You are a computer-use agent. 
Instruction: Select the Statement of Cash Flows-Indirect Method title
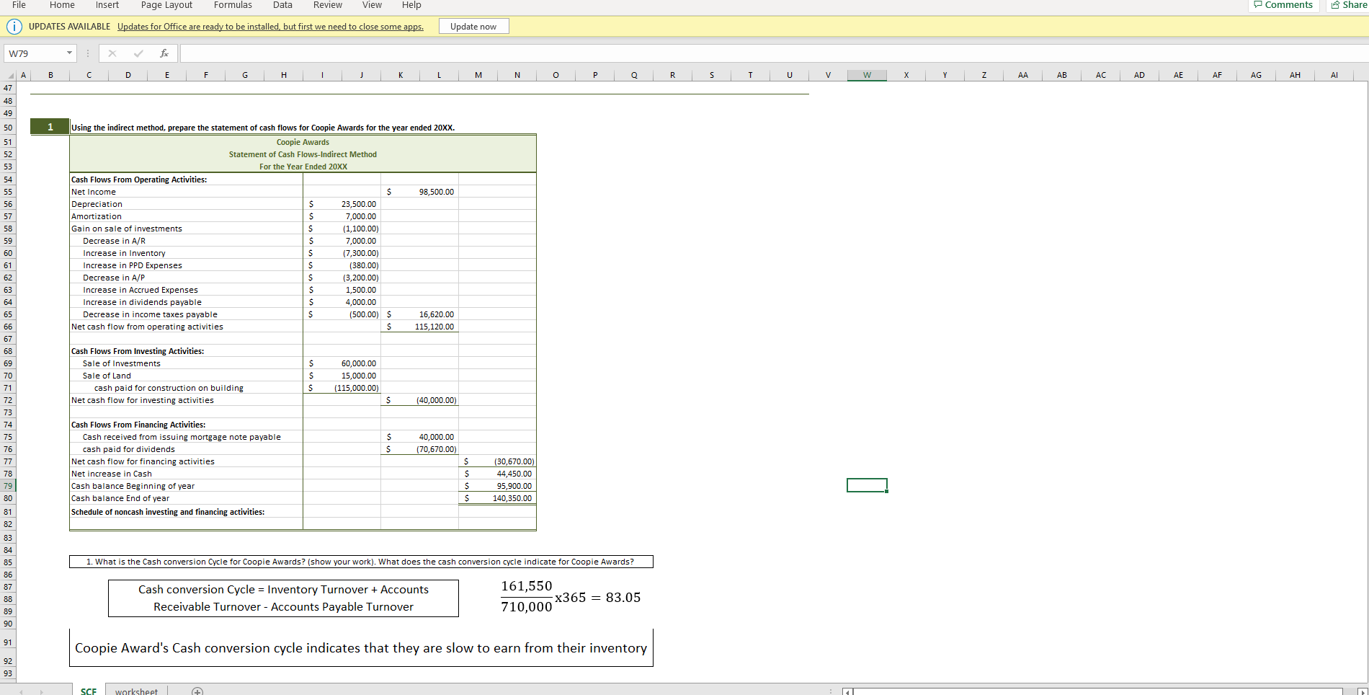pos(303,154)
